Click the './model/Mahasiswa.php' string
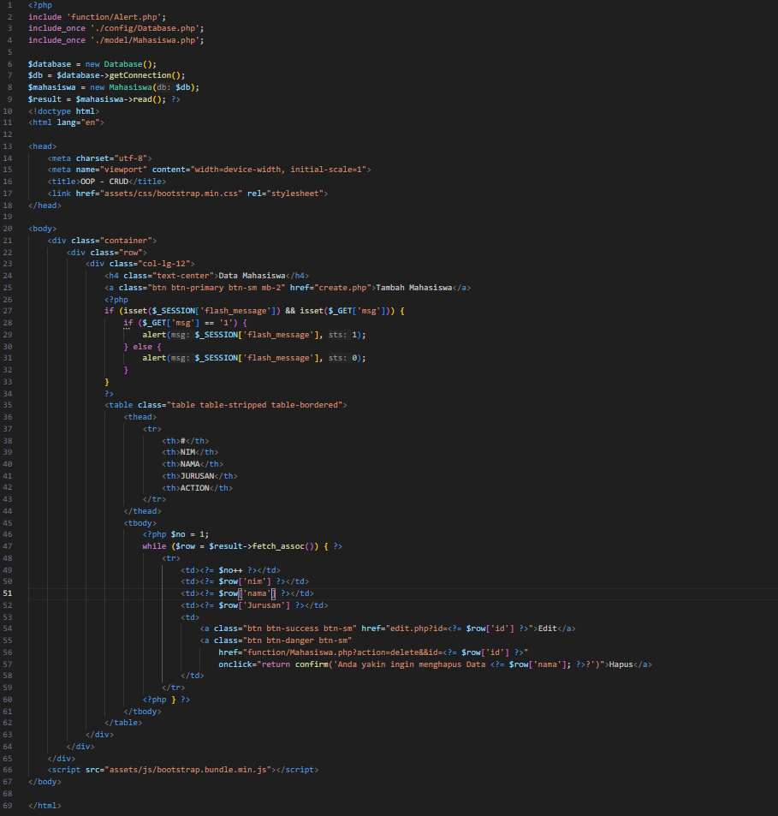 (x=147, y=40)
